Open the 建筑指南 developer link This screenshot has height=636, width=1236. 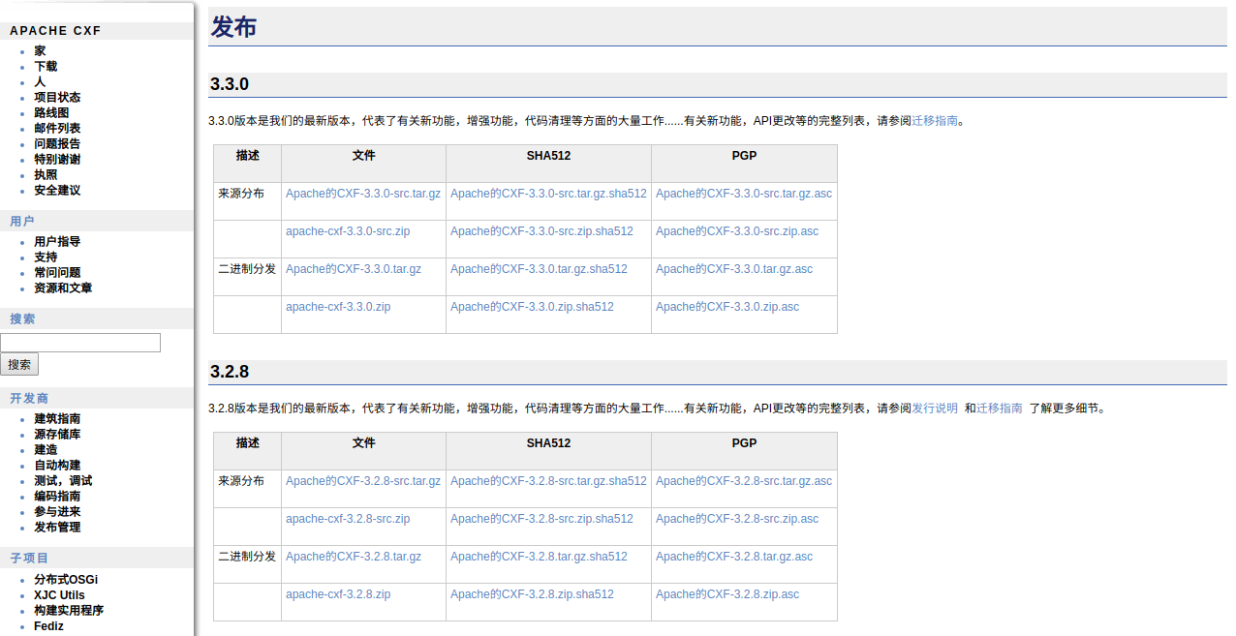coord(57,419)
